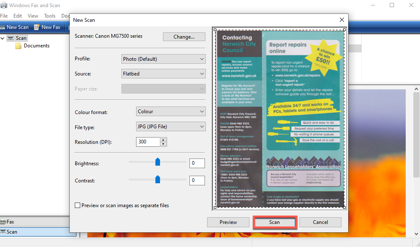420x247 pixels.
Task: Open the Edit menu
Action: (18, 16)
